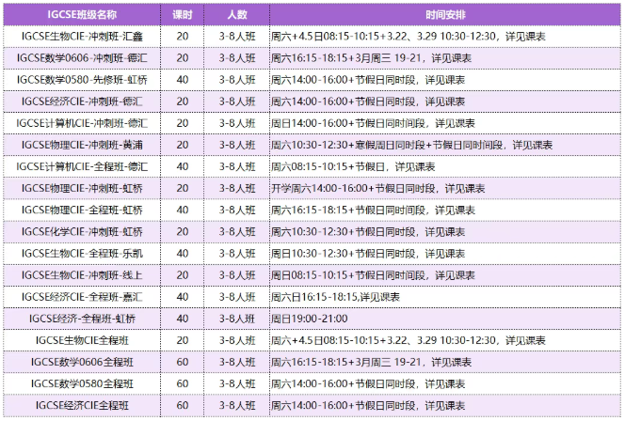Click the 20 课时 value for IGCSE生物CIE-冲刺班-汇鑫
This screenshot has height=421, width=625.
click(183, 37)
